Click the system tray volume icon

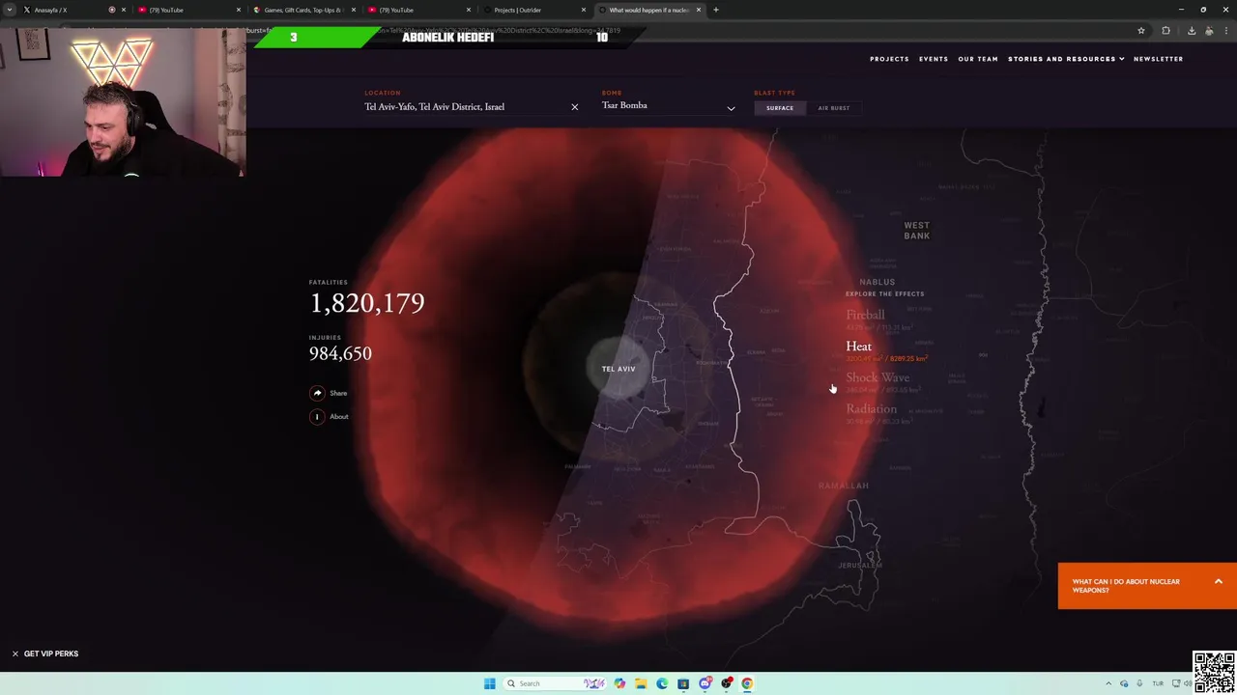1190,683
